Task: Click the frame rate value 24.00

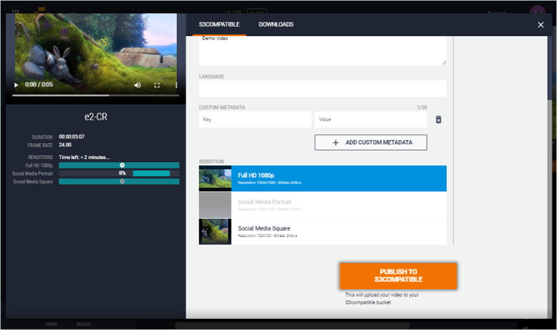Action: pos(65,145)
